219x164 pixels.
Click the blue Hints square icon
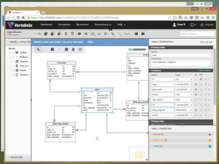(210, 146)
